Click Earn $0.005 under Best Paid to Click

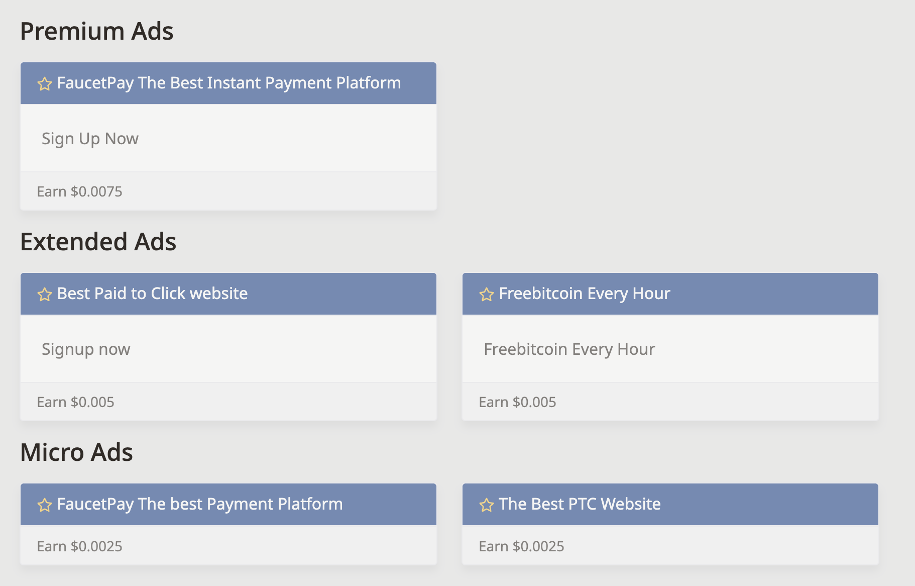75,402
